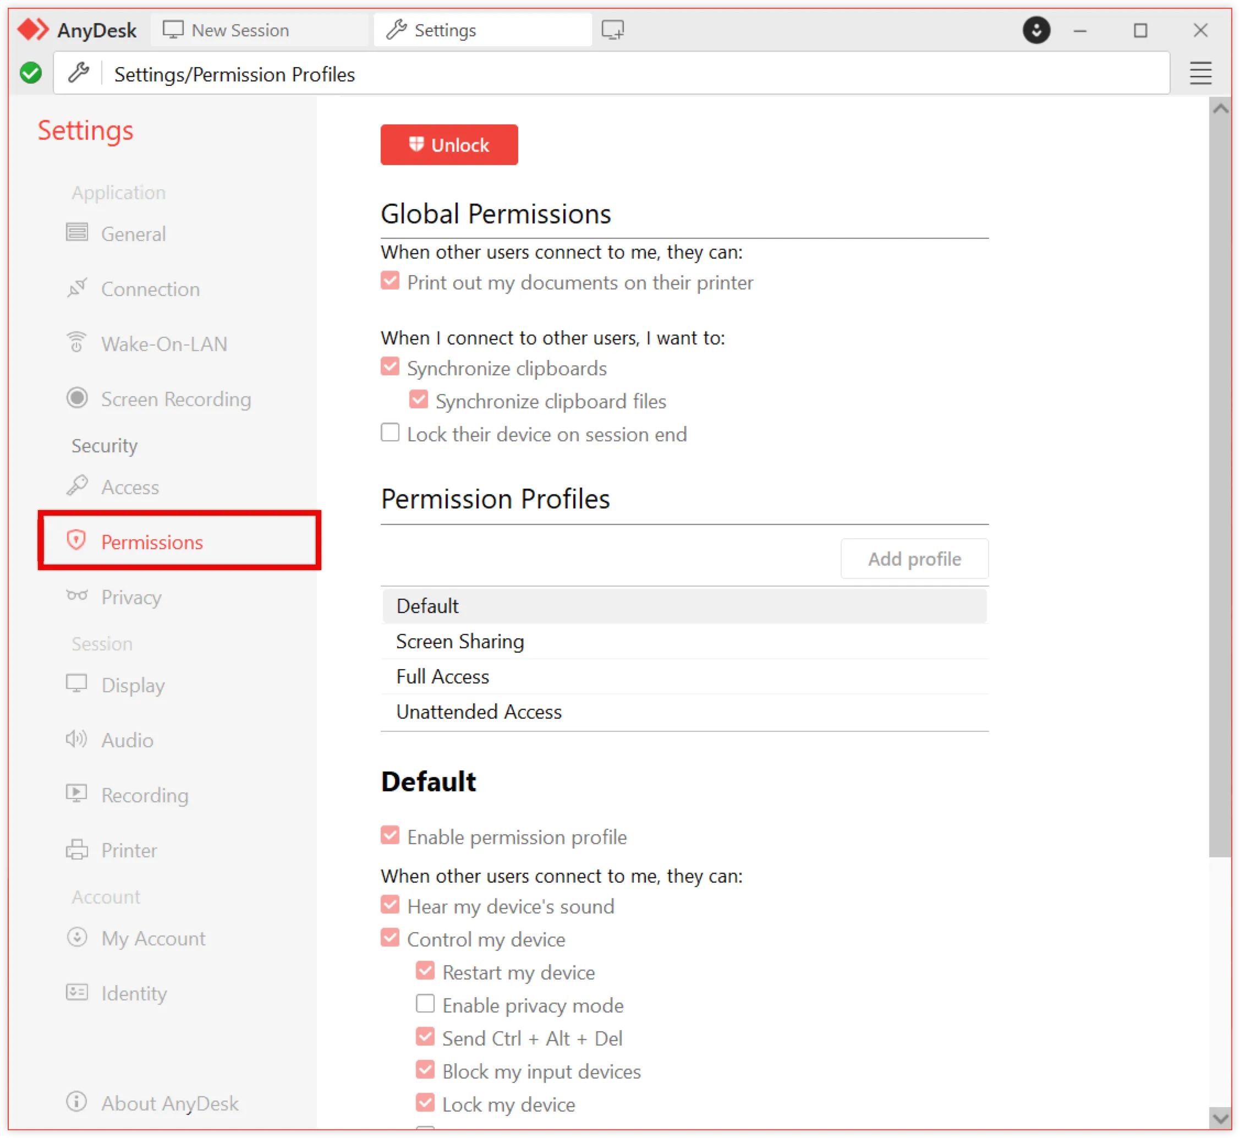Click Add profile
The image size is (1240, 1138).
click(914, 559)
